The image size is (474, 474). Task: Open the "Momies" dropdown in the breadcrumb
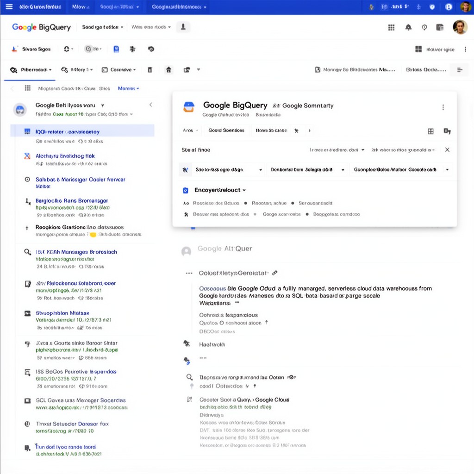(129, 88)
